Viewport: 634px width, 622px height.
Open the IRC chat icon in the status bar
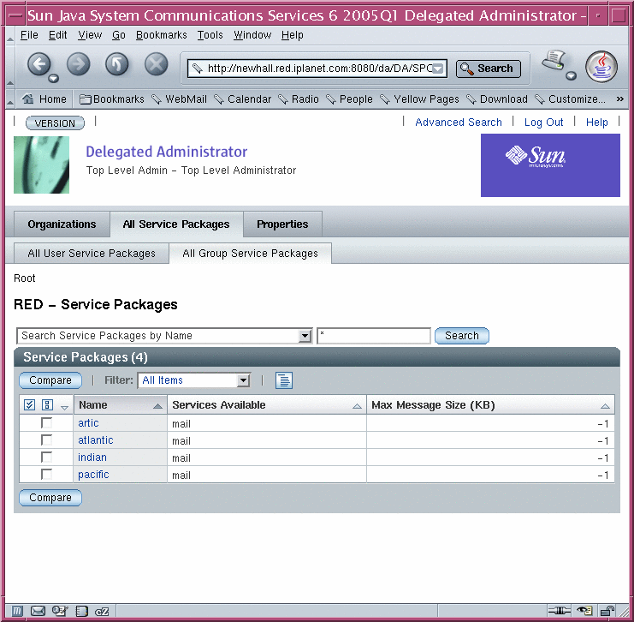point(102,611)
